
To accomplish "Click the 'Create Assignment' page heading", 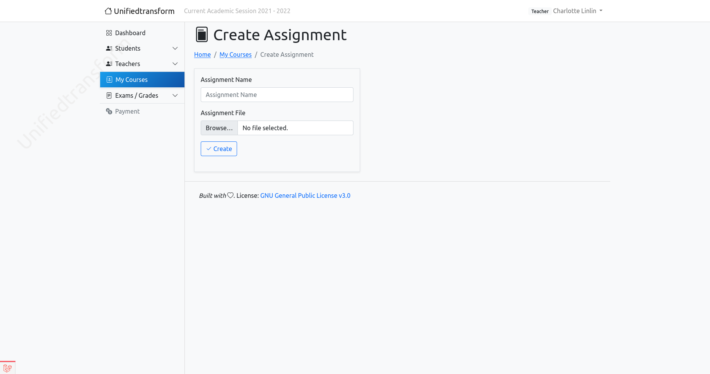I will point(280,35).
